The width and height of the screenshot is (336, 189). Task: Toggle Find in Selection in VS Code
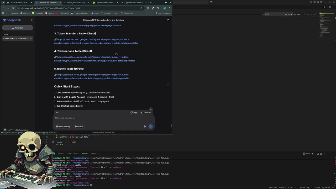coord(311,14)
